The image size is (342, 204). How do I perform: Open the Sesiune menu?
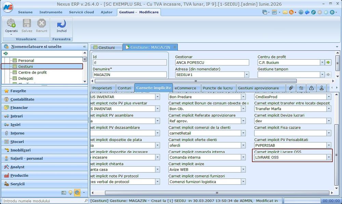click(x=25, y=12)
